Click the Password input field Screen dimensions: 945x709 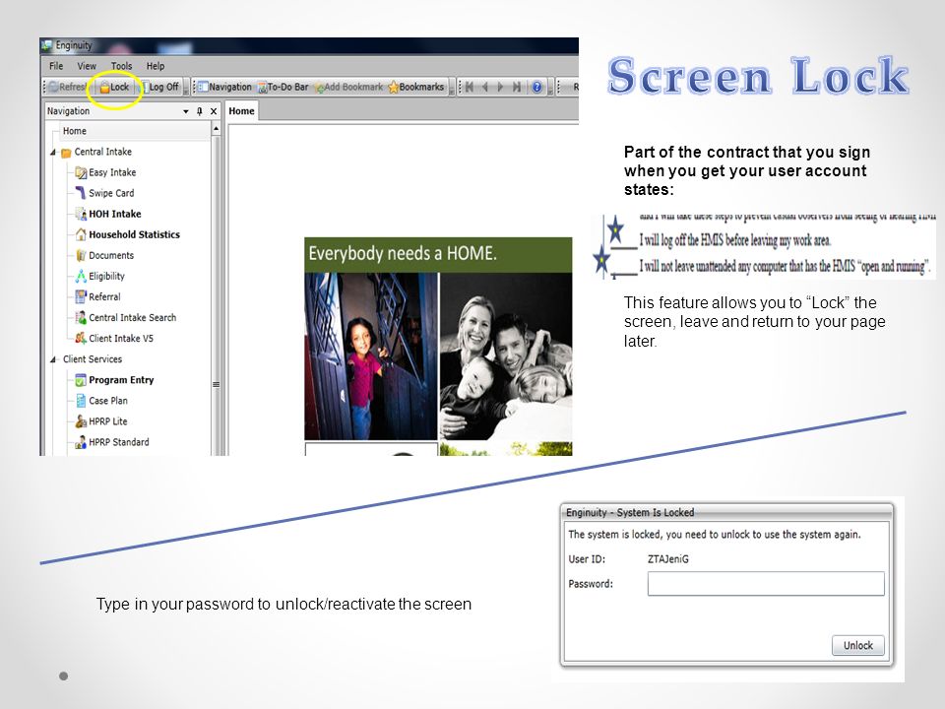[766, 584]
